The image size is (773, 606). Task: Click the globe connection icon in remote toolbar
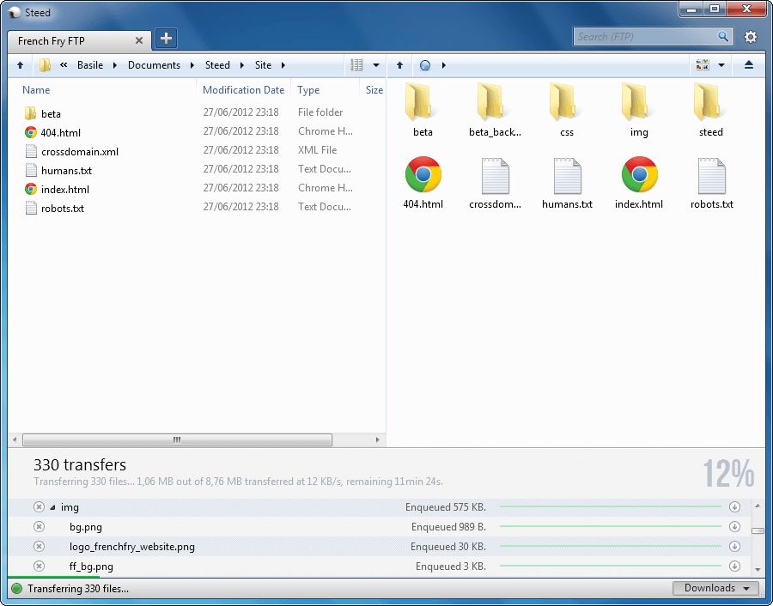pos(424,65)
